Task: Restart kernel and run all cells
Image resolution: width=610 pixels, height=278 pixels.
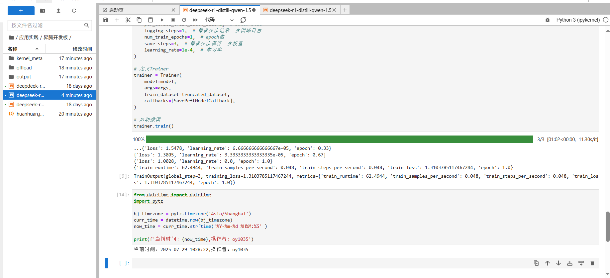Action: click(x=195, y=20)
